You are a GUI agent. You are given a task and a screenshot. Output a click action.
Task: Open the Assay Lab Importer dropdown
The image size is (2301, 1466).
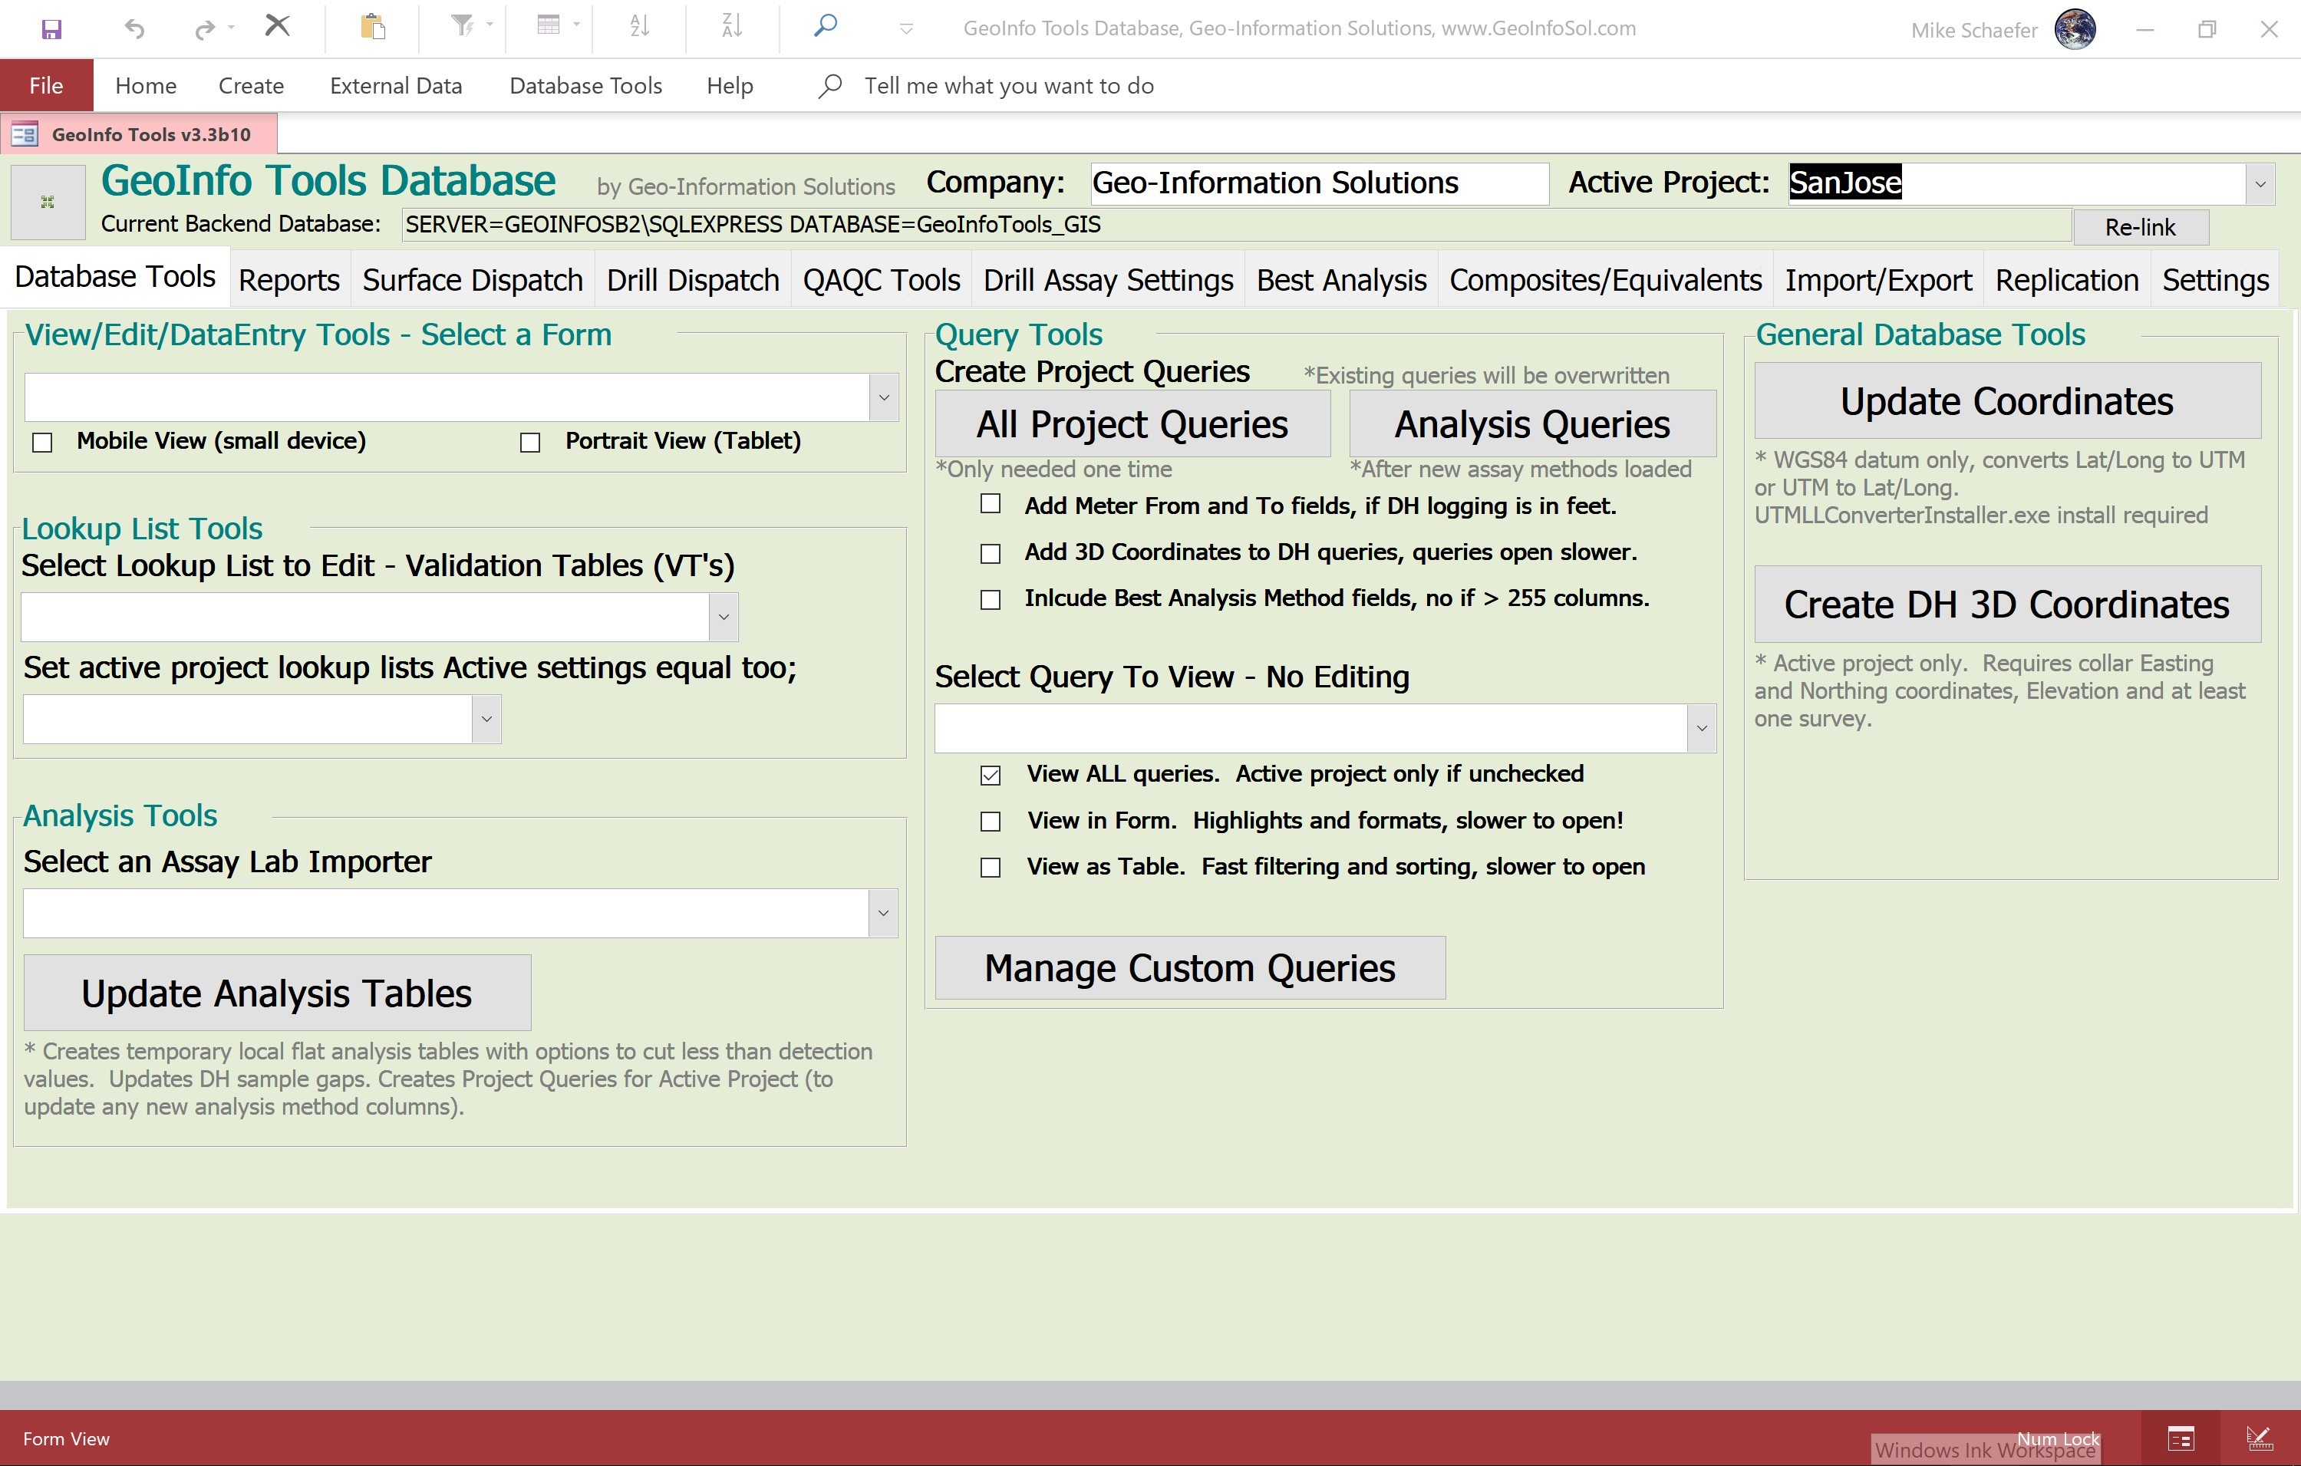[883, 913]
